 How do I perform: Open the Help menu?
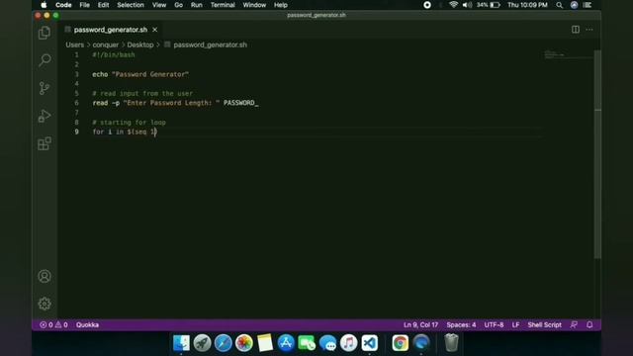pos(281,5)
